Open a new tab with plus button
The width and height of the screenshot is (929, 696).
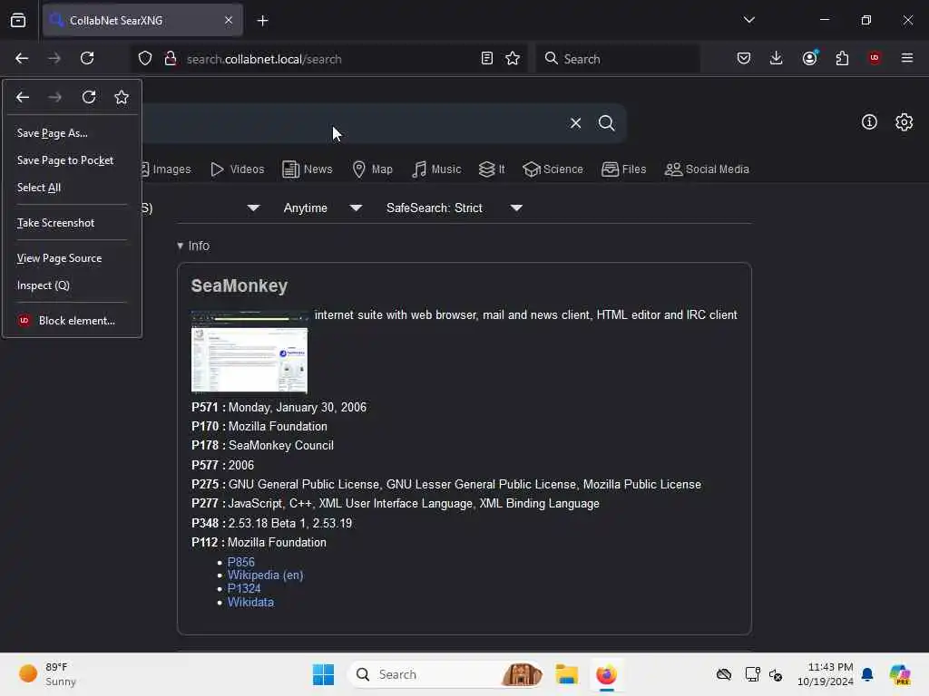pyautogui.click(x=262, y=21)
